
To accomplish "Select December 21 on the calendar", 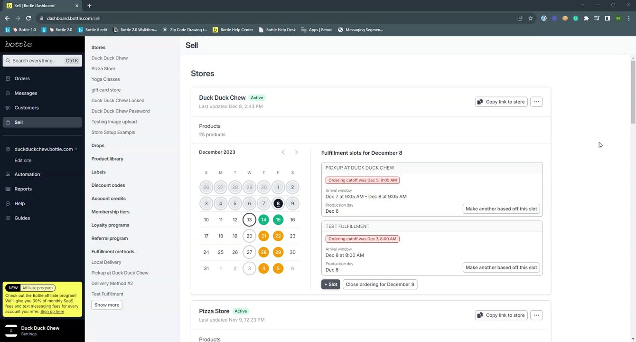I will (264, 236).
